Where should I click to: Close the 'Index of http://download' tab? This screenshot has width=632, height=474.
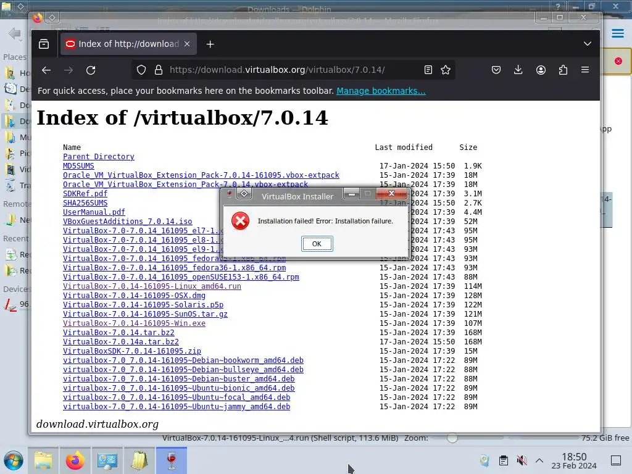187,44
